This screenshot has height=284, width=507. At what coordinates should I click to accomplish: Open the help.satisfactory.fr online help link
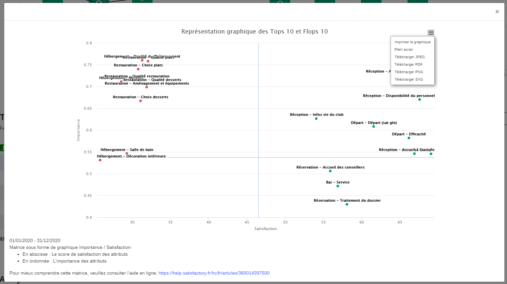coord(214,273)
